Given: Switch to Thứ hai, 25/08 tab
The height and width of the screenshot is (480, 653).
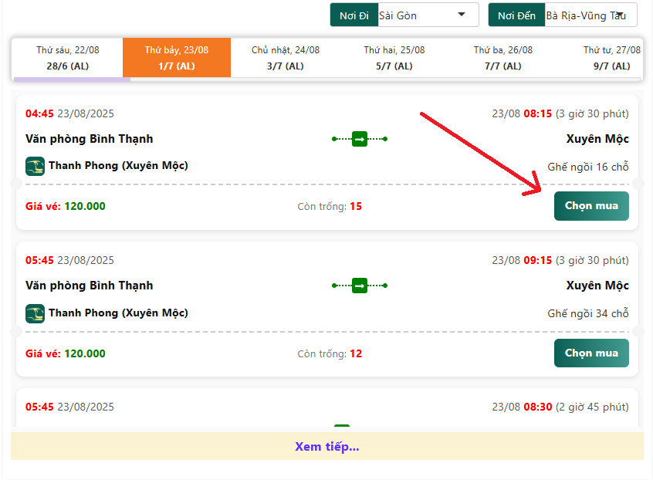Looking at the screenshot, I should point(394,57).
